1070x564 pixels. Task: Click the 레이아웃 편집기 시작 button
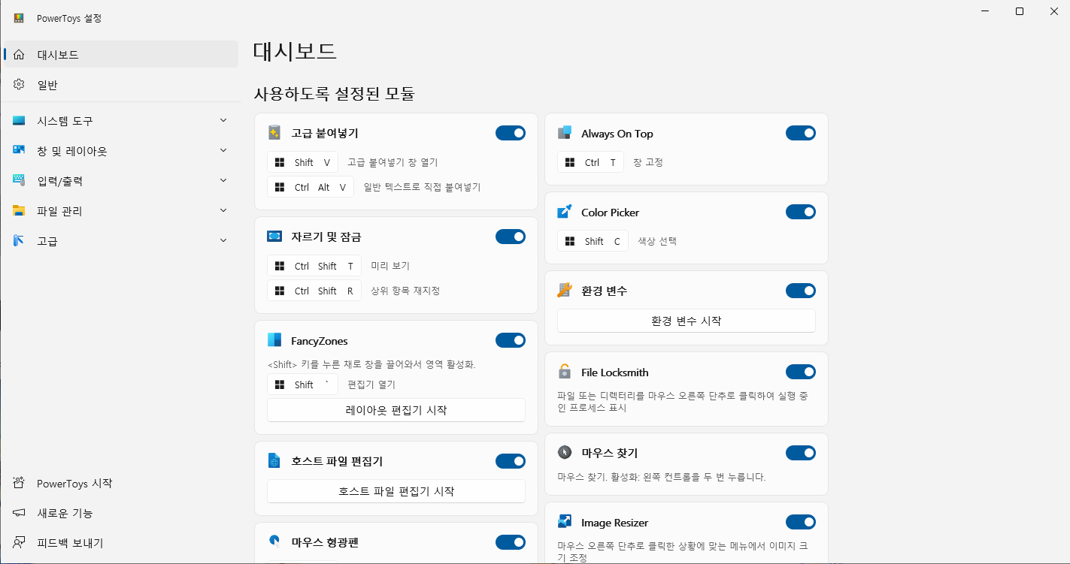[396, 410]
